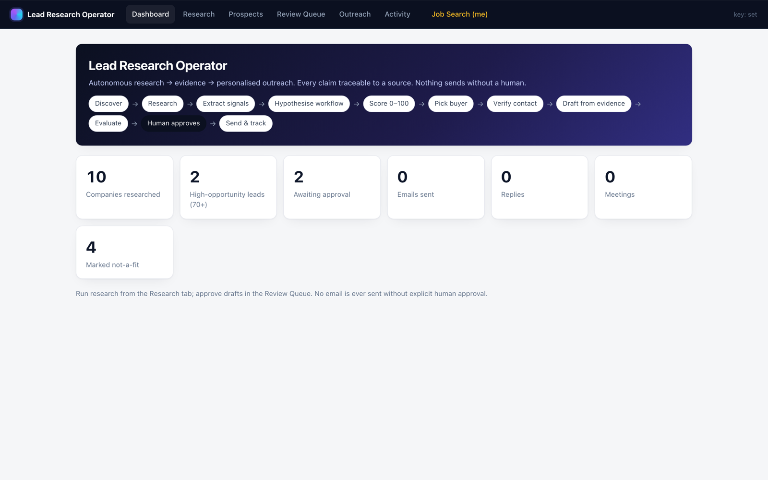Open the Activity tab
768x480 pixels.
397,14
